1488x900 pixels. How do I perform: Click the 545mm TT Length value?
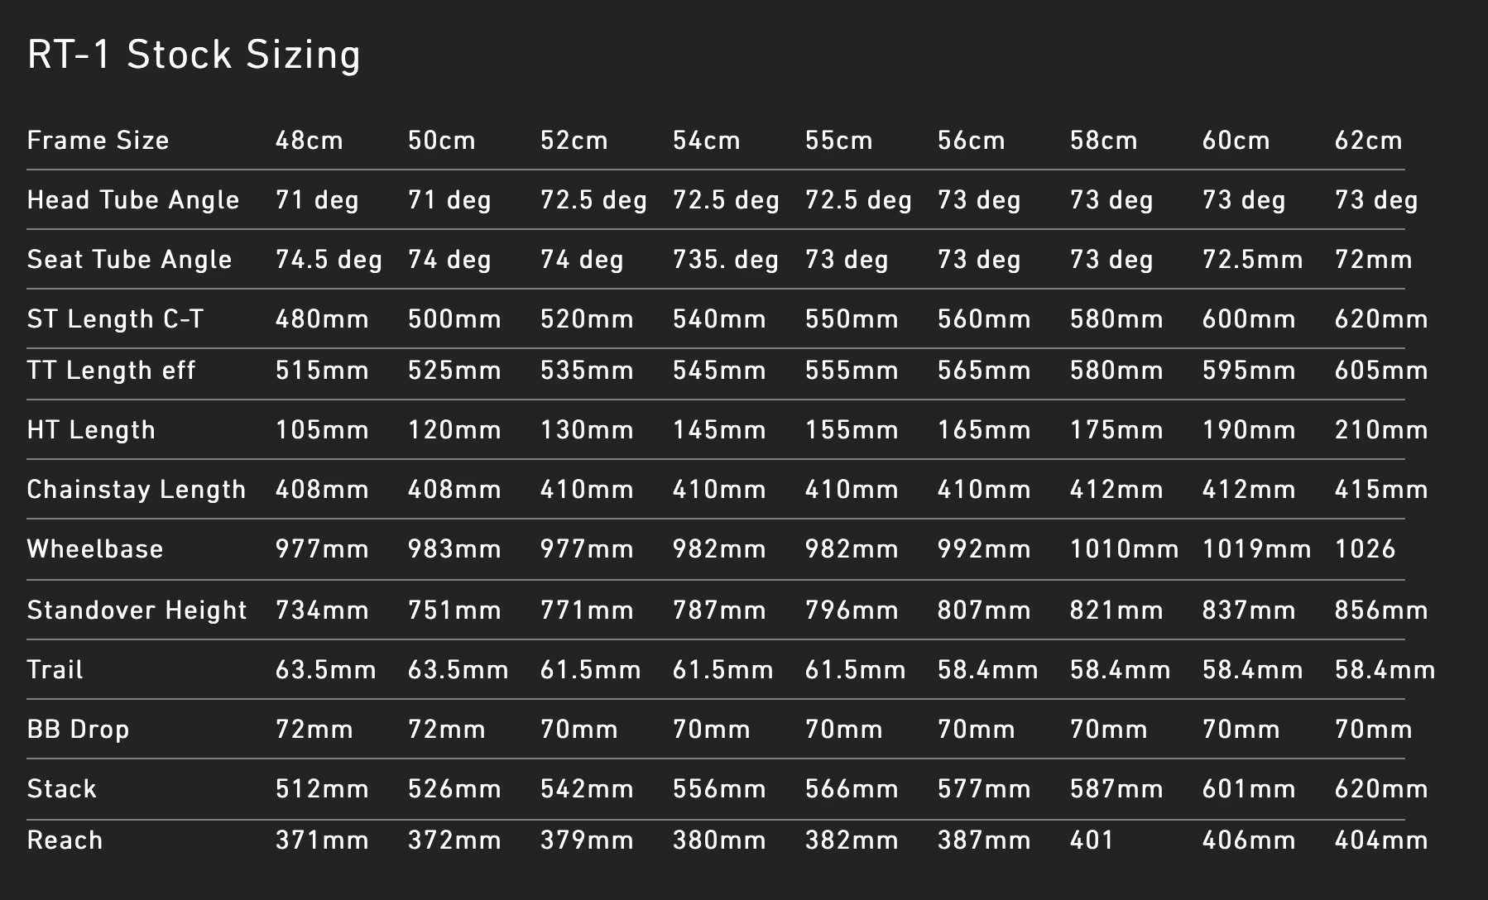tap(719, 371)
